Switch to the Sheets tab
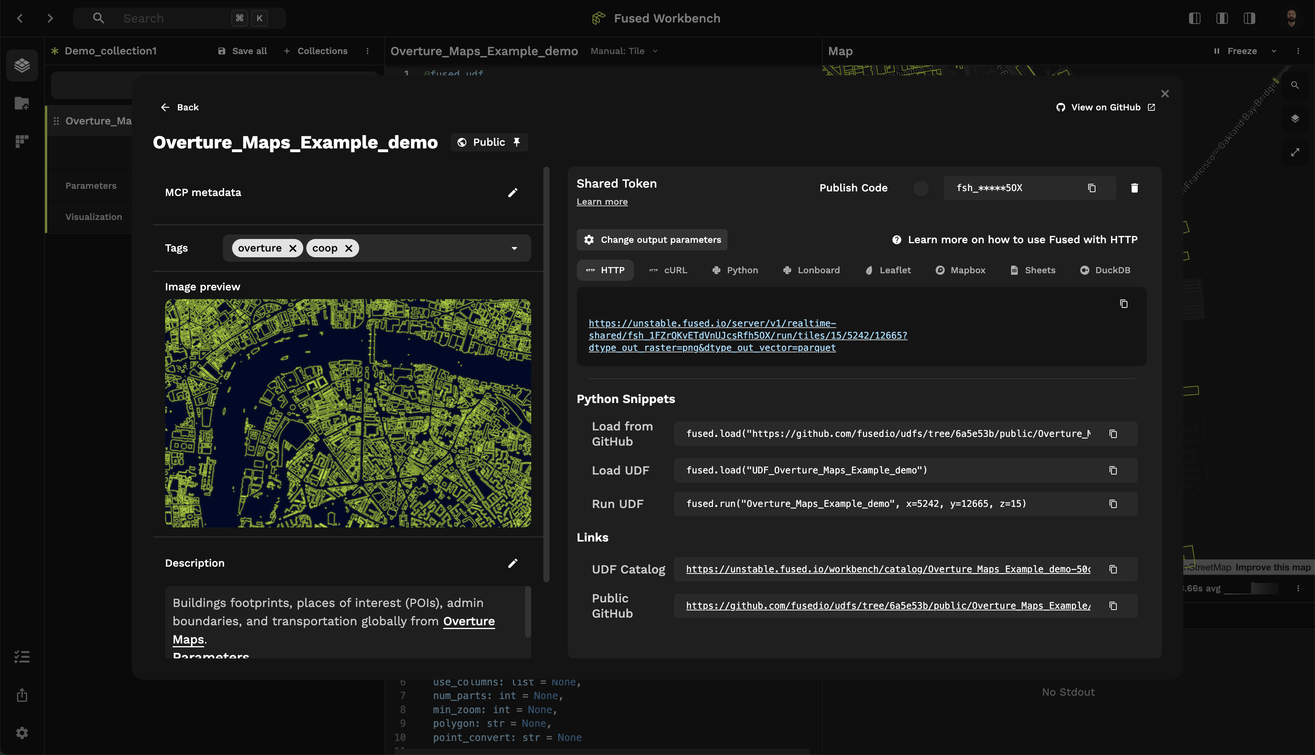1315x755 pixels. 1033,270
